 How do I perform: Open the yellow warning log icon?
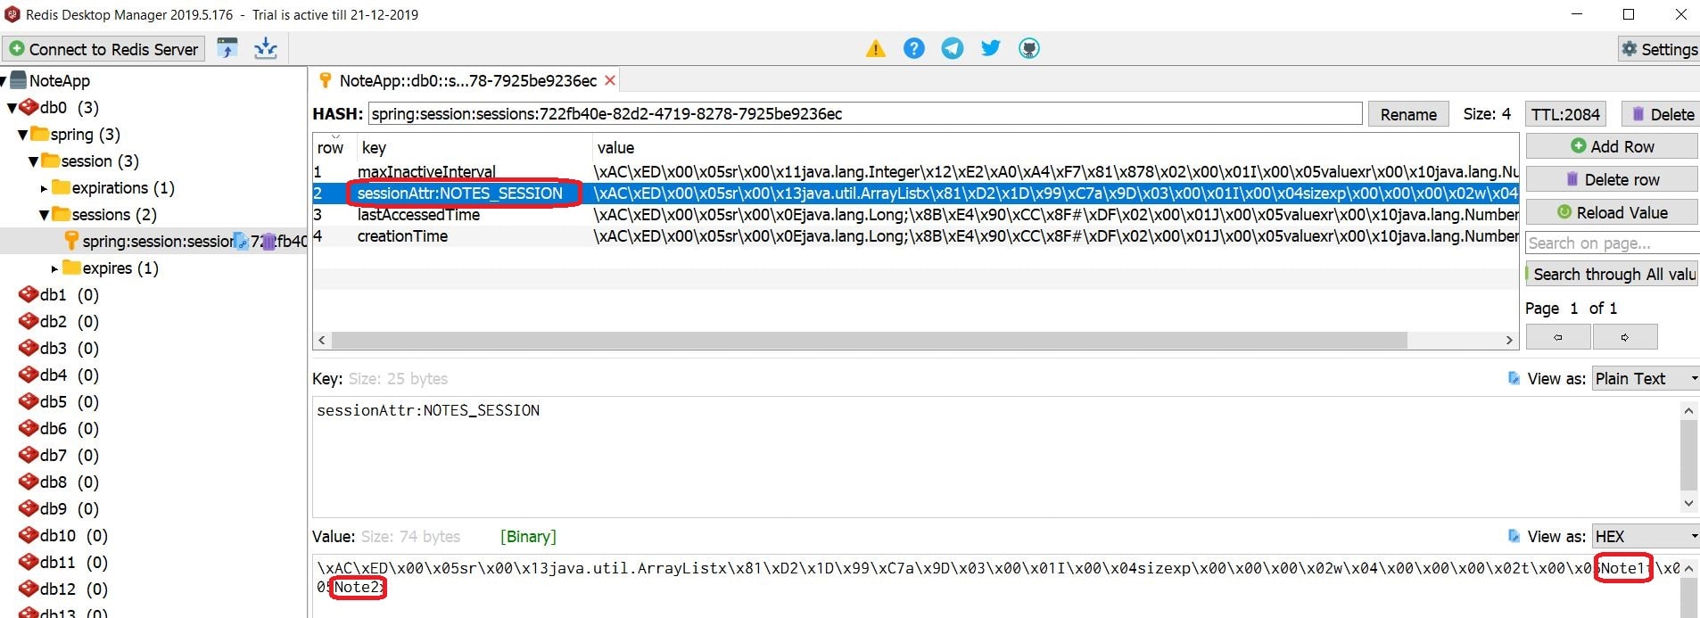pos(876,48)
